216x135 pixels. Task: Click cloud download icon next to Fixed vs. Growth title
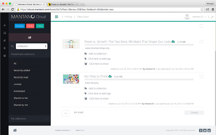(x=173, y=42)
